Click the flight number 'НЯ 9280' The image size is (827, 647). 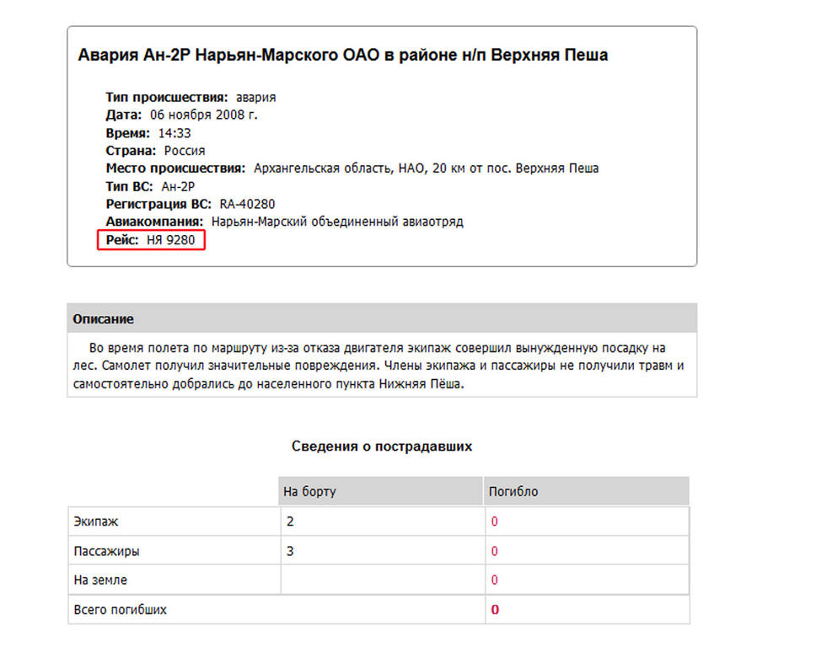click(171, 240)
